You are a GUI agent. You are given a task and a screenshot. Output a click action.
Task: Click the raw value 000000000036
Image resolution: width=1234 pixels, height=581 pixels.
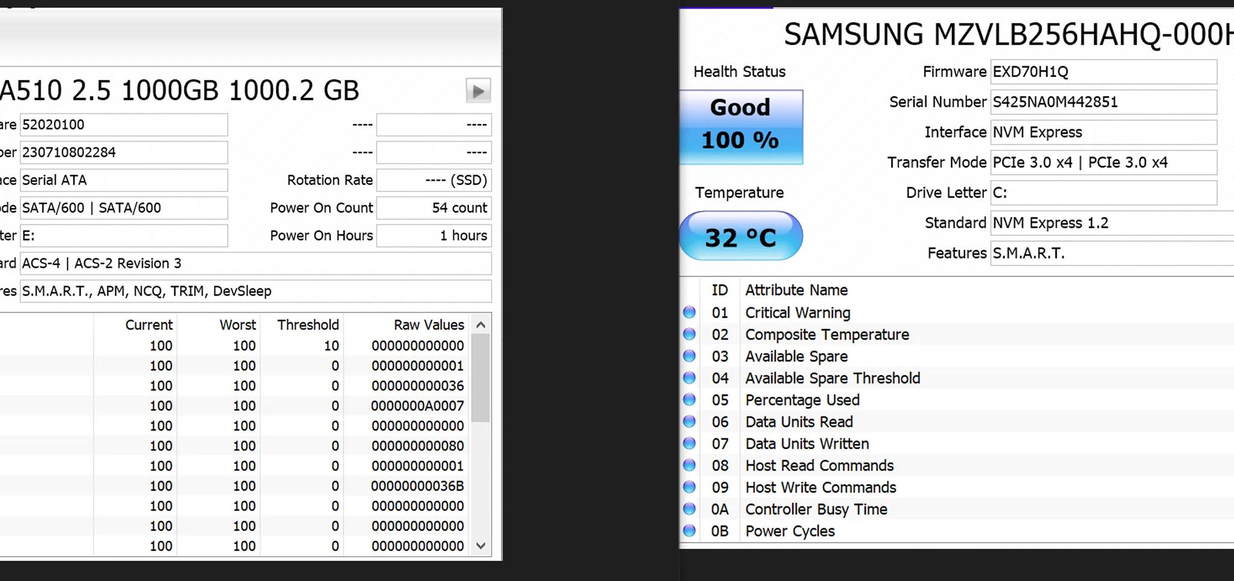(x=418, y=385)
